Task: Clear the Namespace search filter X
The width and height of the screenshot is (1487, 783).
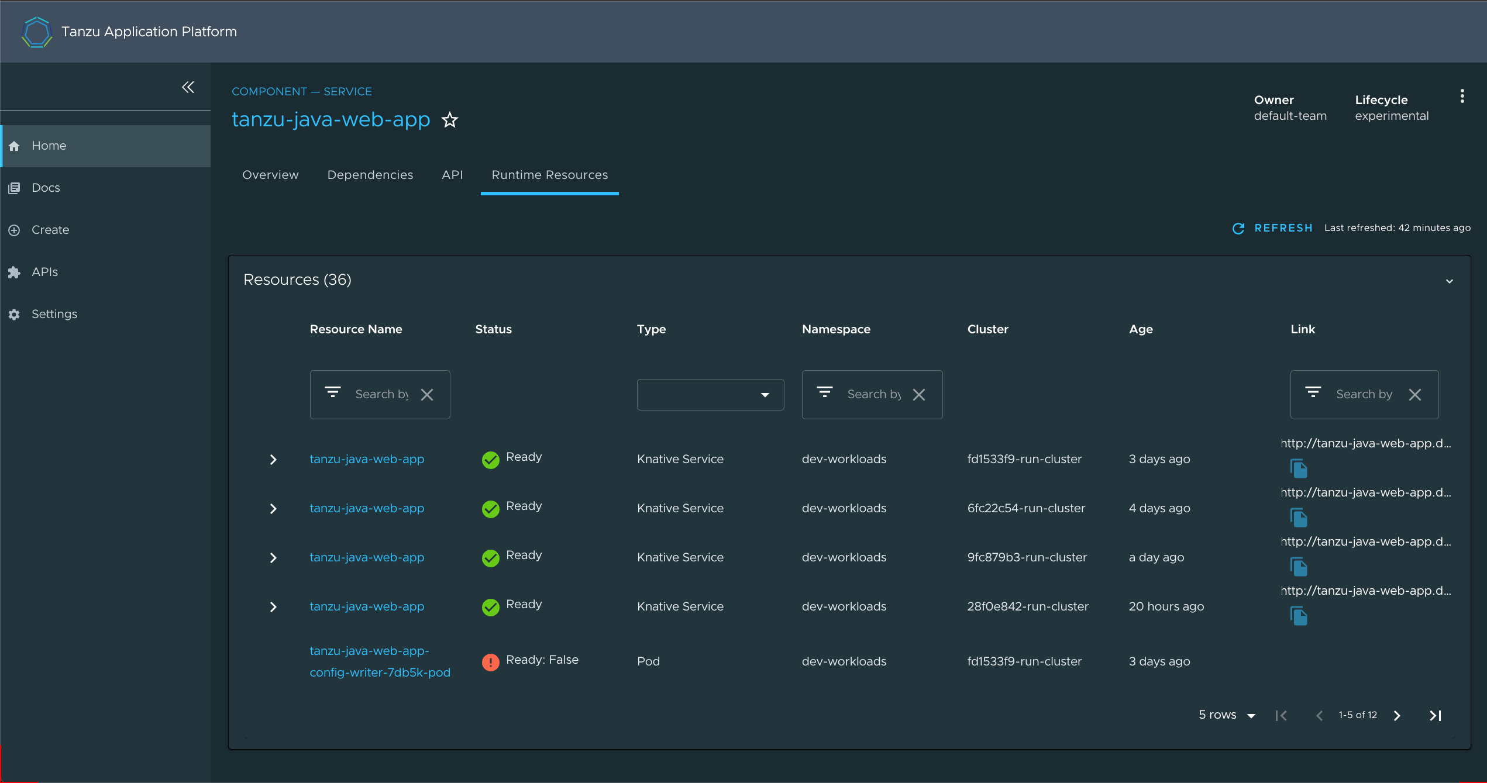Action: pos(918,392)
